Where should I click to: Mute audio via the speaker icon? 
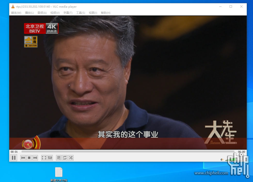pyautogui.click(x=222, y=160)
